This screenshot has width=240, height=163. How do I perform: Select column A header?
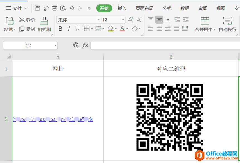click(x=58, y=57)
